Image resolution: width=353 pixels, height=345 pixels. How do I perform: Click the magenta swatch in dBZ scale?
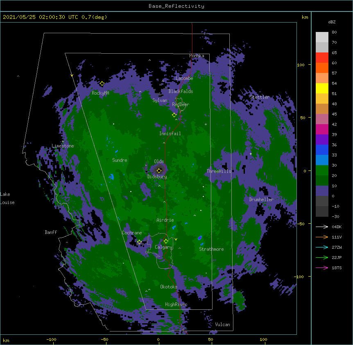tap(322, 129)
